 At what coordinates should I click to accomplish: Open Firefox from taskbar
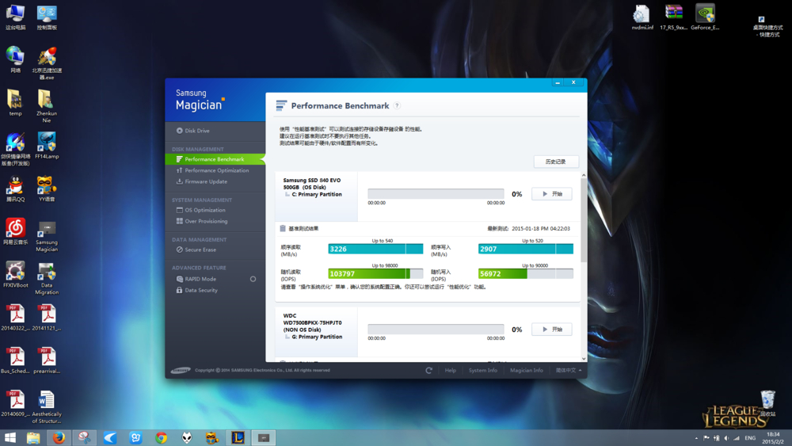click(x=59, y=438)
